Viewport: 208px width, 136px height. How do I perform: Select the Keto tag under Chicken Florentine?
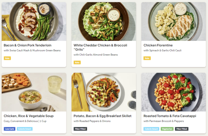point(147,58)
